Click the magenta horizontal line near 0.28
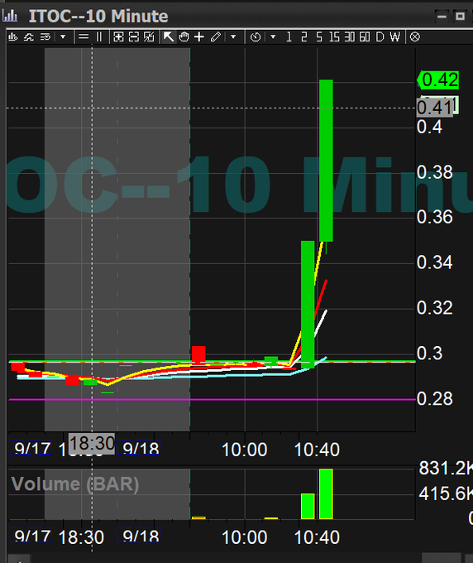This screenshot has height=563, width=473. pyautogui.click(x=212, y=399)
